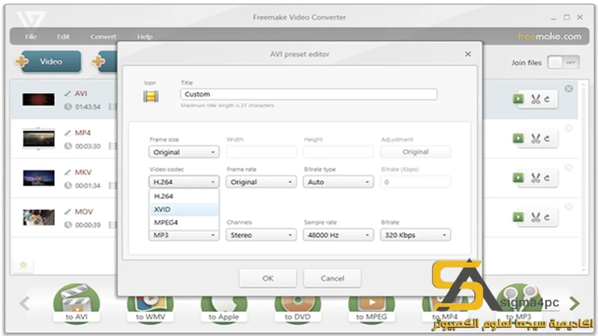This screenshot has width=598, height=336.
Task: Open the audio codec MP3 dropdown
Action: [184, 235]
